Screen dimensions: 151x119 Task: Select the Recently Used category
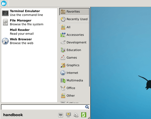[74, 19]
